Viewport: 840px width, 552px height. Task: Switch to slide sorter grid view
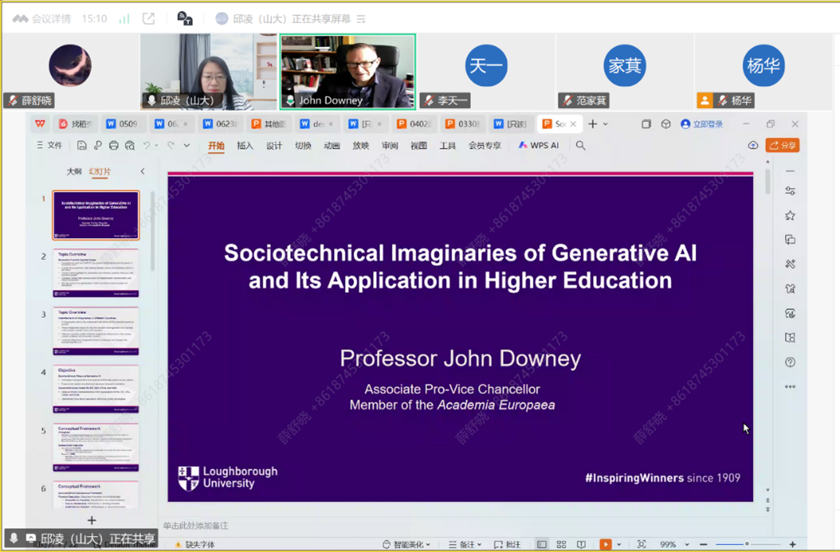(561, 544)
